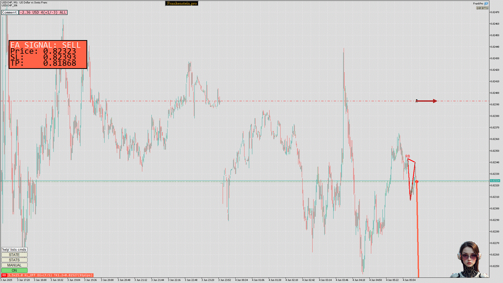This screenshot has width=503, height=283.
Task: Click the red RB pattern label on chart
Action: click(x=407, y=156)
